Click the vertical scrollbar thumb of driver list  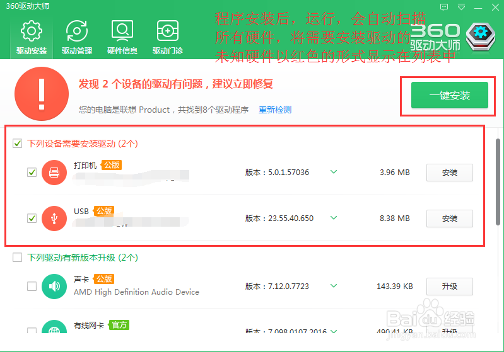(x=498, y=182)
